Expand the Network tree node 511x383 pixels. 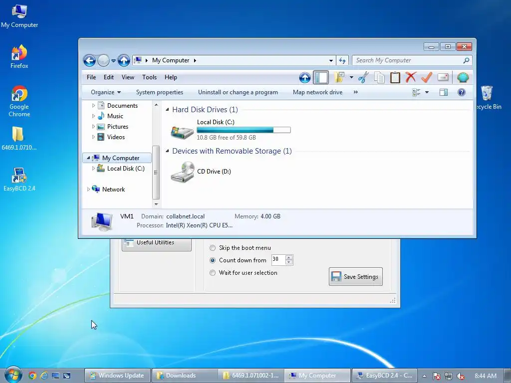click(88, 189)
